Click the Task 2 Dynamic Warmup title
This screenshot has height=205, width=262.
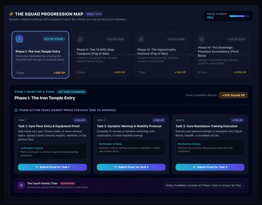click(x=129, y=126)
